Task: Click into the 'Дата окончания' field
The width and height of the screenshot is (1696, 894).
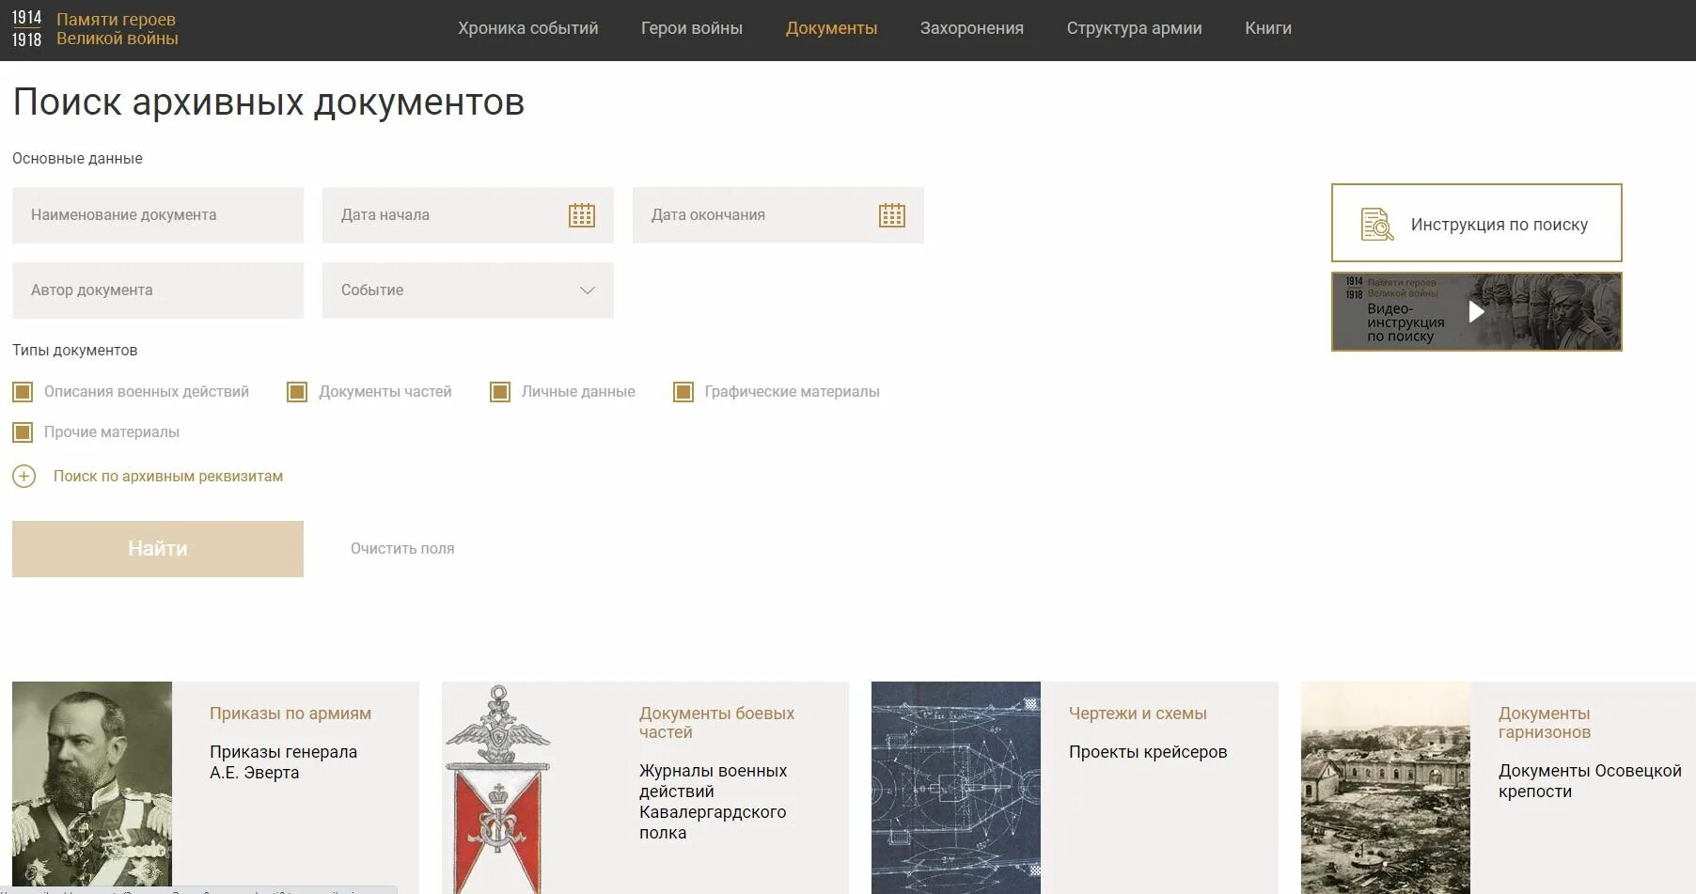Action: click(778, 215)
